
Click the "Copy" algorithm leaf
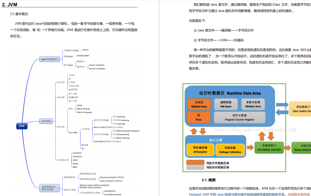tap(79, 105)
